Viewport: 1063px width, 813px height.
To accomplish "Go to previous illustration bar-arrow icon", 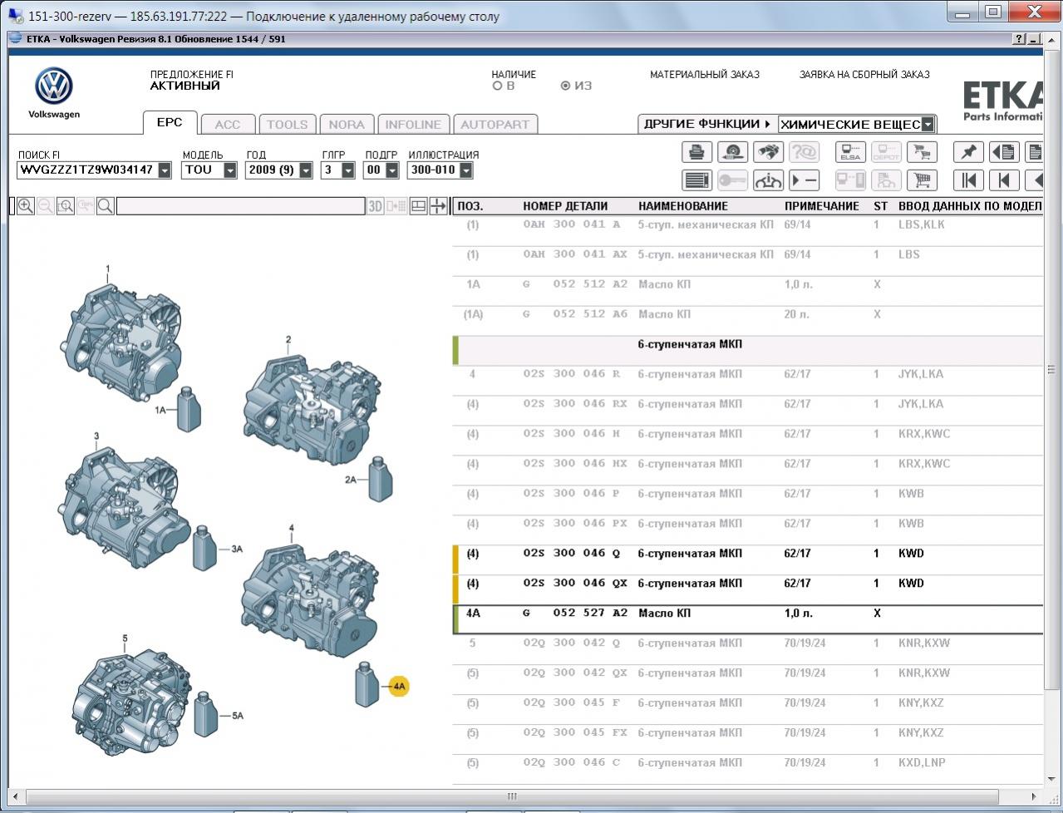I will (x=1004, y=180).
